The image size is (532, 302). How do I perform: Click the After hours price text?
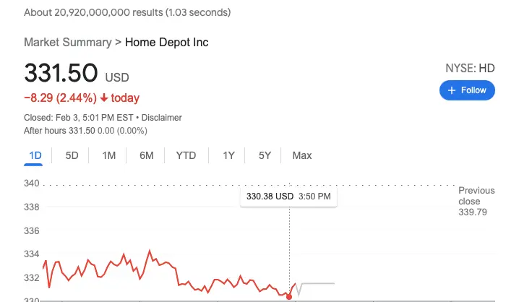click(85, 131)
